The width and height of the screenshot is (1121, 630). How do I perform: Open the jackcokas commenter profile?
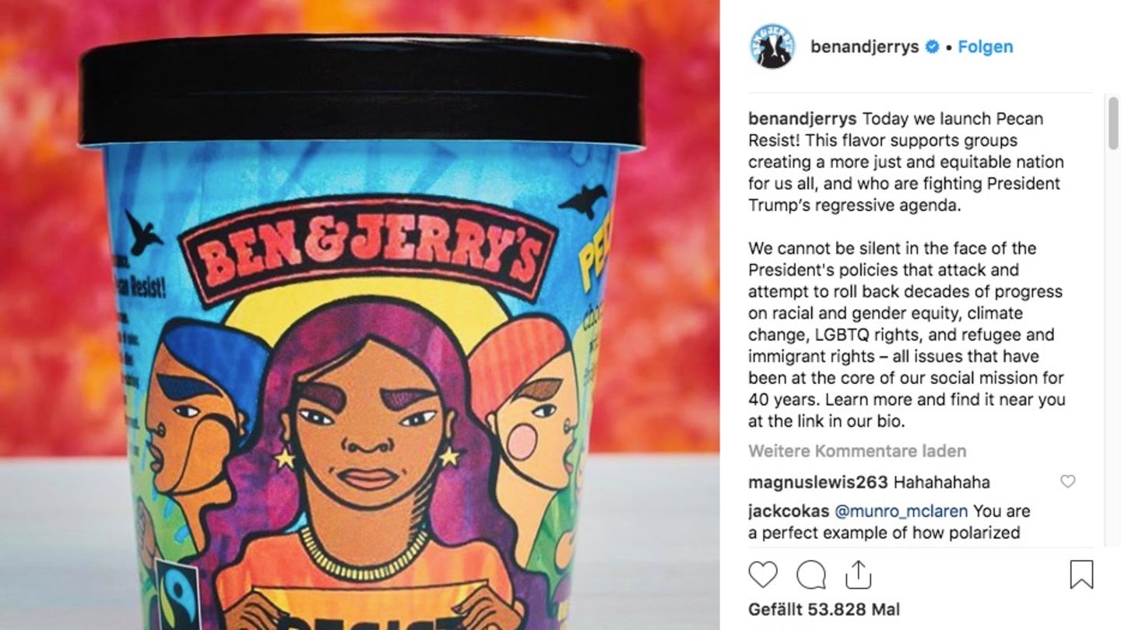[789, 512]
